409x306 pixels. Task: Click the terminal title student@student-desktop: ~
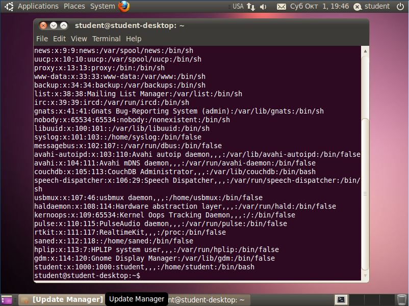tap(130, 25)
